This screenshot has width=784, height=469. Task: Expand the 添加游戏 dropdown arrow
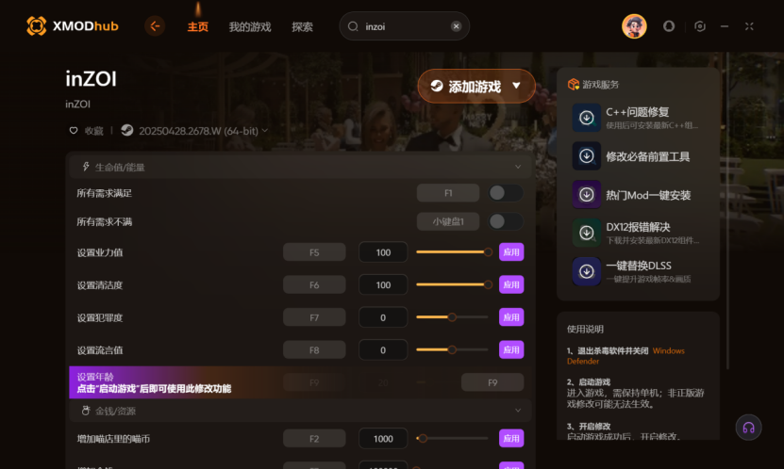point(516,86)
